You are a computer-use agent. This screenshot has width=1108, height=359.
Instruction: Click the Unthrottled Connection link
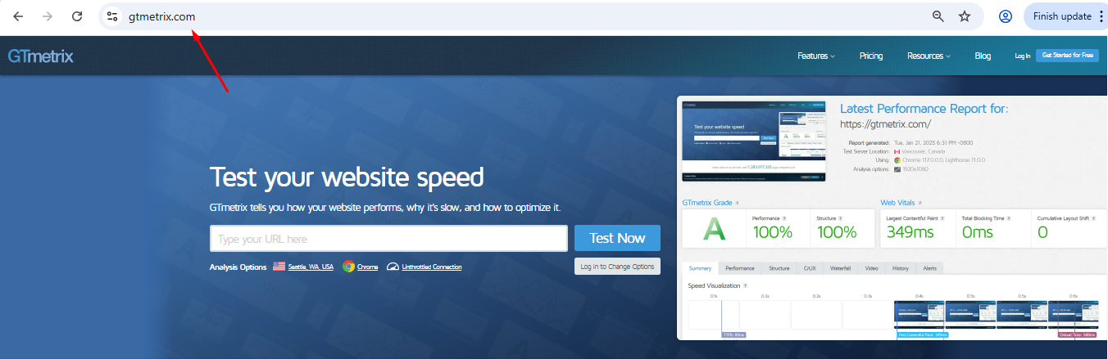[x=431, y=267]
